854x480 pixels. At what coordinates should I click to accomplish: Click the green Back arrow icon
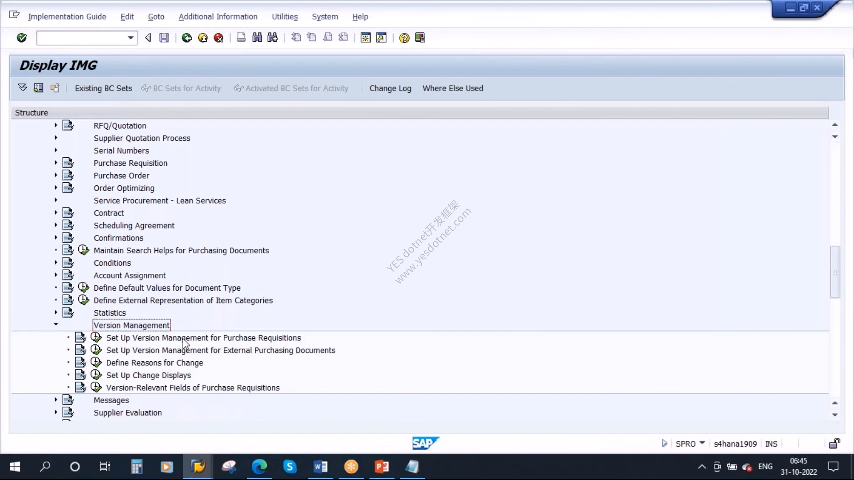click(x=187, y=38)
